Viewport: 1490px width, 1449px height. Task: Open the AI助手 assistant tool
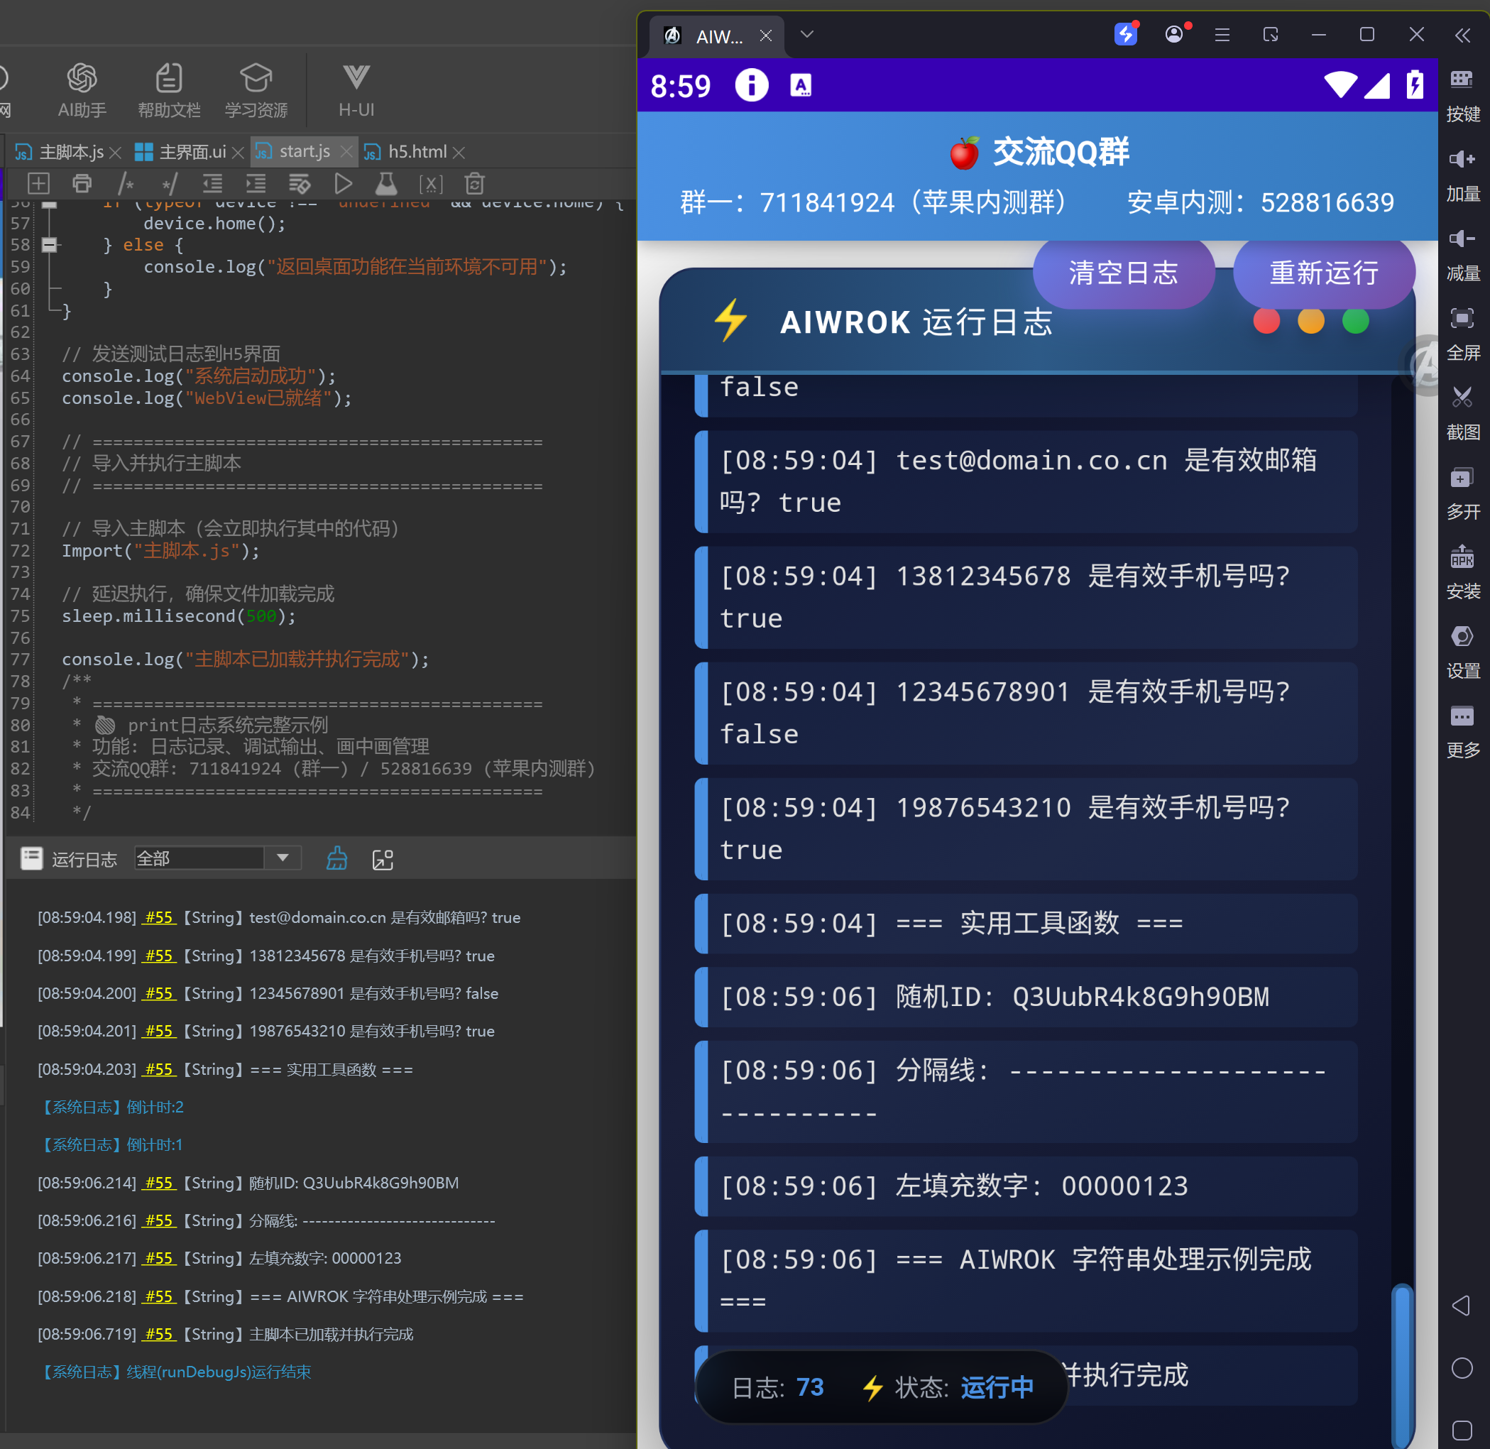pos(82,91)
